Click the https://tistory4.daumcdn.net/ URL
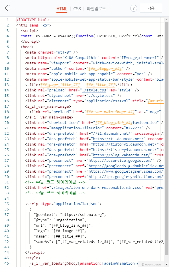Viewport: 169px width, 268px height. [125, 150]
